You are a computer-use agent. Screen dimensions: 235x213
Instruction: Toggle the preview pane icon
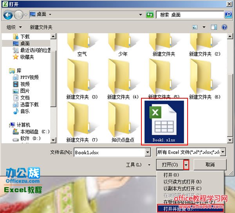pos(214,27)
